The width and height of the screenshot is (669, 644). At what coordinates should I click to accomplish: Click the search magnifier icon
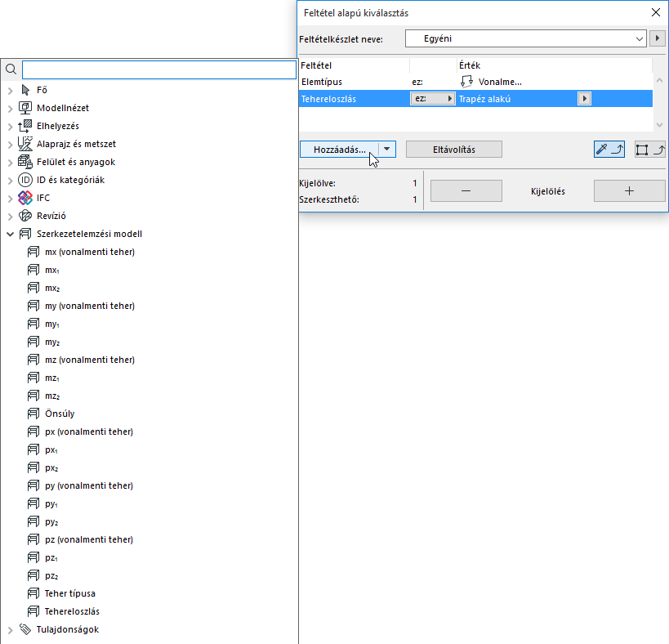11,69
